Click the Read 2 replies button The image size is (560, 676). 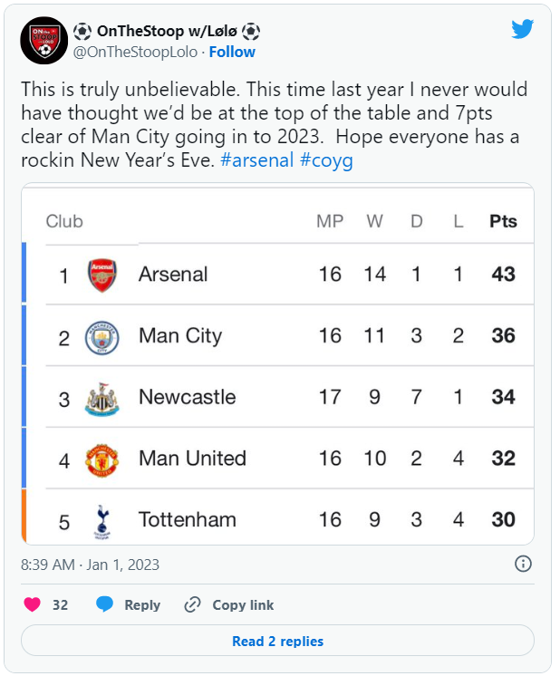pyautogui.click(x=277, y=641)
